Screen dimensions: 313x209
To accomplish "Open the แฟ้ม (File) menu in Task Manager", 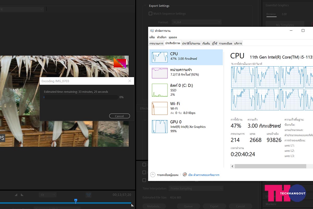I will [x=152, y=37].
